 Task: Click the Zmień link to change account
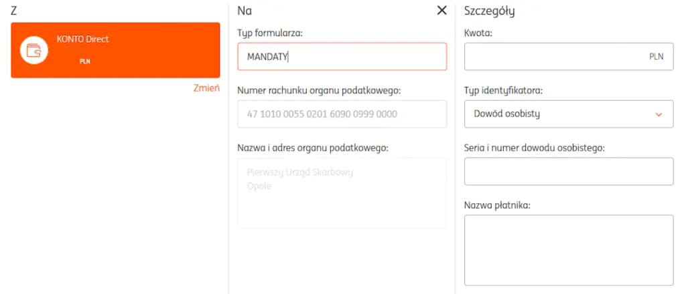[206, 88]
